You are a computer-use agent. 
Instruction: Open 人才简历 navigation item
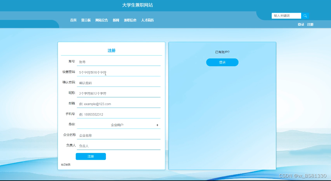[x=147, y=20]
